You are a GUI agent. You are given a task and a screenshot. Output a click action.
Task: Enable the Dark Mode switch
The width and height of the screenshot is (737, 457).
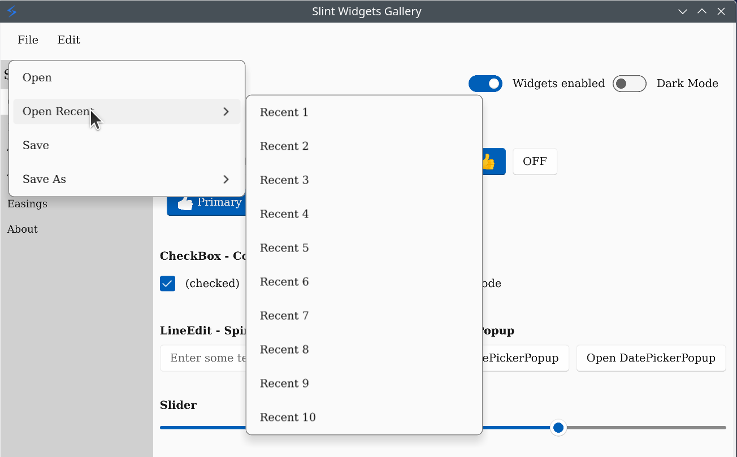629,84
